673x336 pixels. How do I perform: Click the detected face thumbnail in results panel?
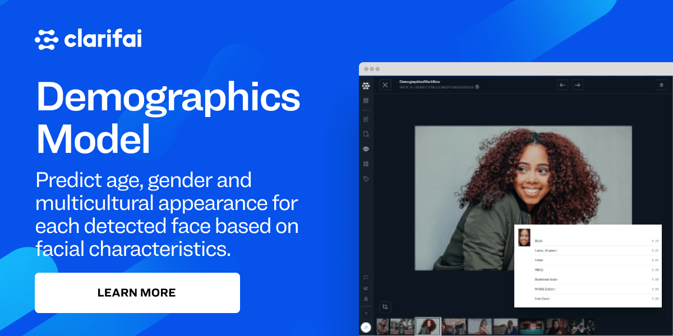click(524, 237)
